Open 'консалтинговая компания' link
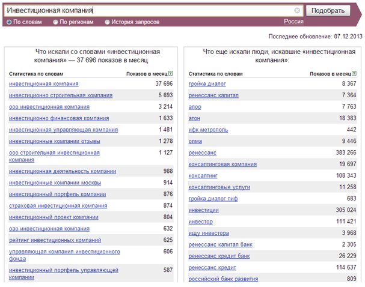The width and height of the screenshot is (365, 287). tap(222, 165)
